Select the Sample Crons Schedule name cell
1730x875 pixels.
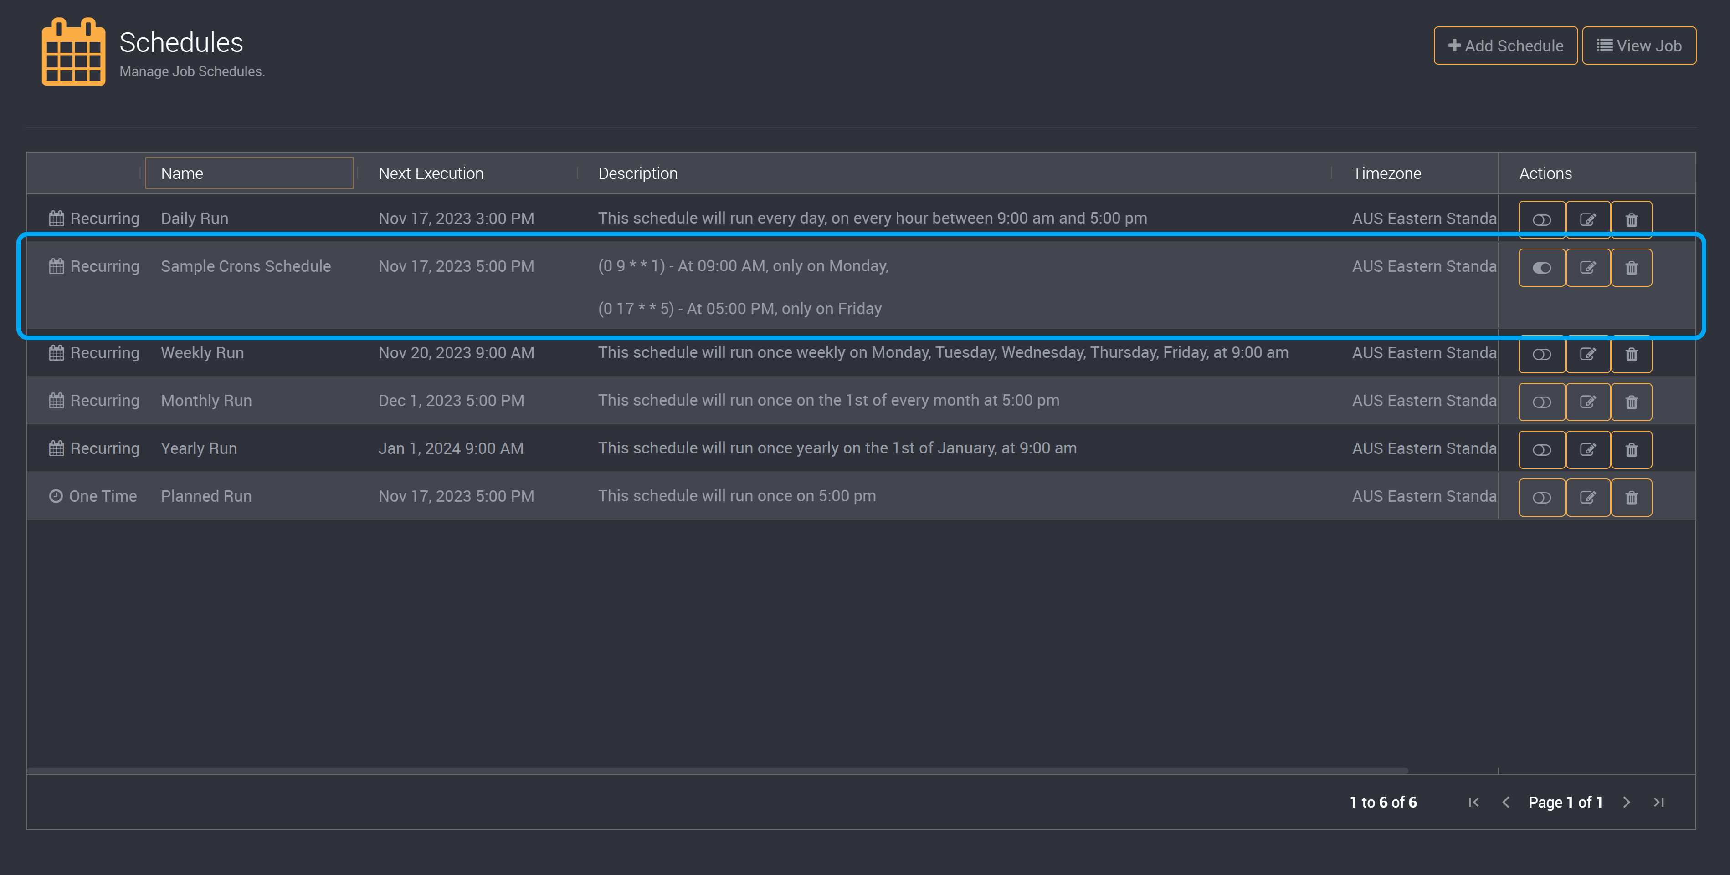click(x=245, y=266)
